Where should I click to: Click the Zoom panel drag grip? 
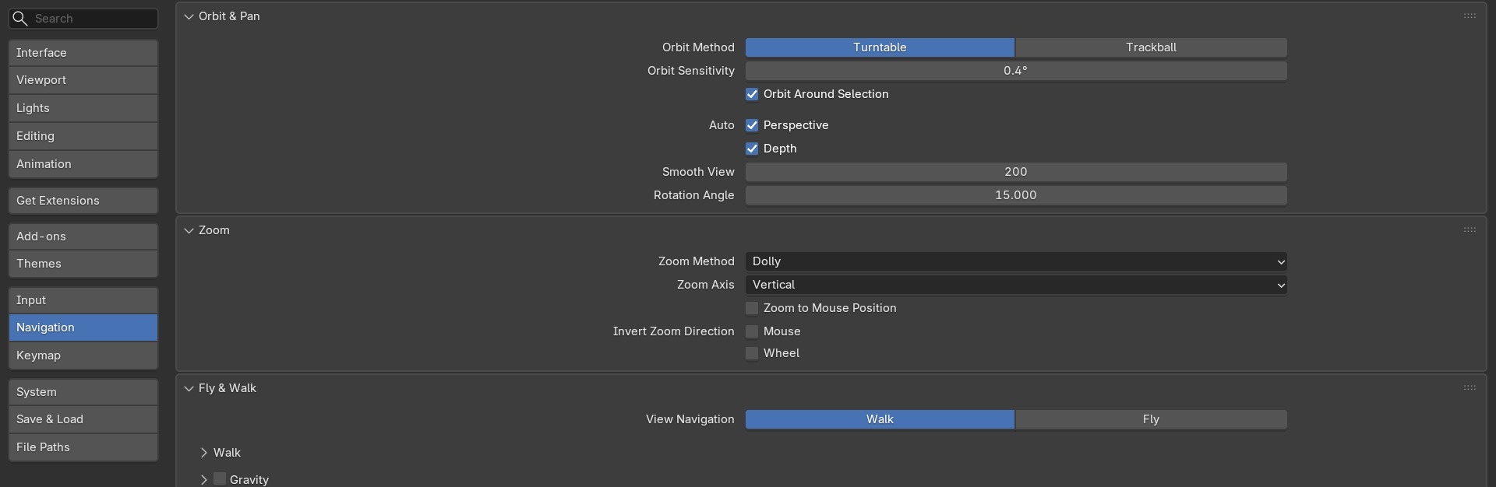coord(1470,229)
